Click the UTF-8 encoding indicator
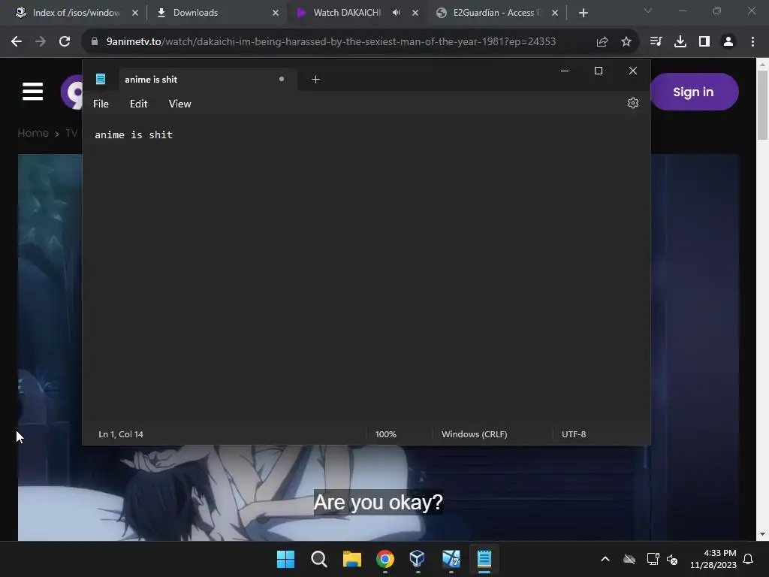This screenshot has height=577, width=769. [574, 434]
